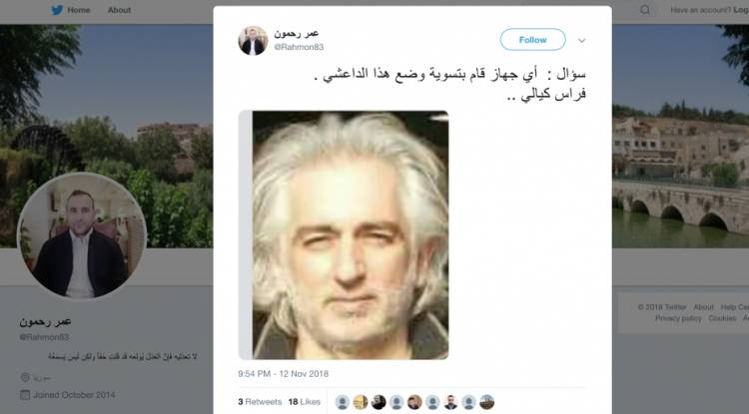Open the About menu item
This screenshot has width=749, height=414.
click(120, 10)
